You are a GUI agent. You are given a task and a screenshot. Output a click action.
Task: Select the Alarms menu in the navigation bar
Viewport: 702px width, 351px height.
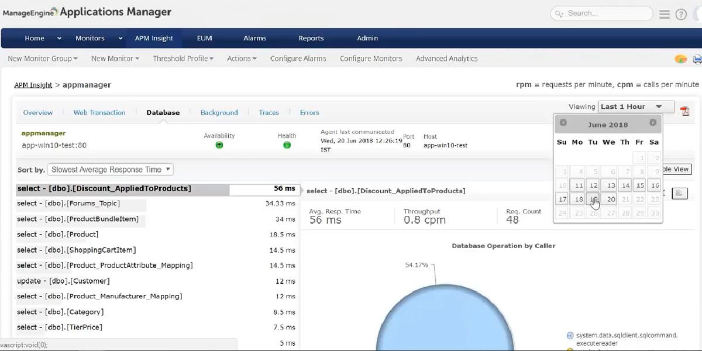pyautogui.click(x=254, y=37)
